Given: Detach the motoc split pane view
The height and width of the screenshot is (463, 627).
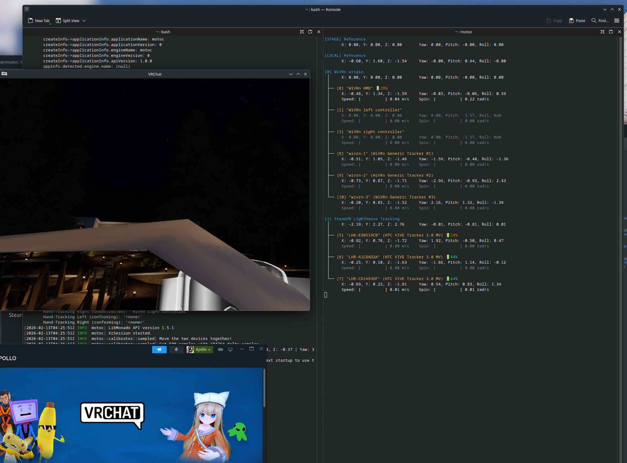Looking at the screenshot, I should click(x=611, y=32).
